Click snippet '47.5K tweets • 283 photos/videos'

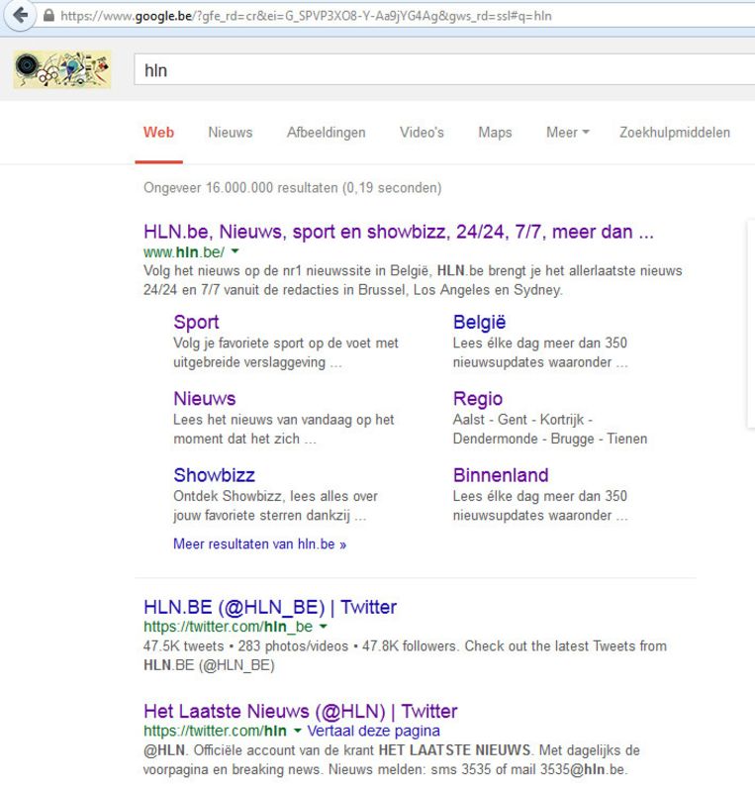click(245, 646)
